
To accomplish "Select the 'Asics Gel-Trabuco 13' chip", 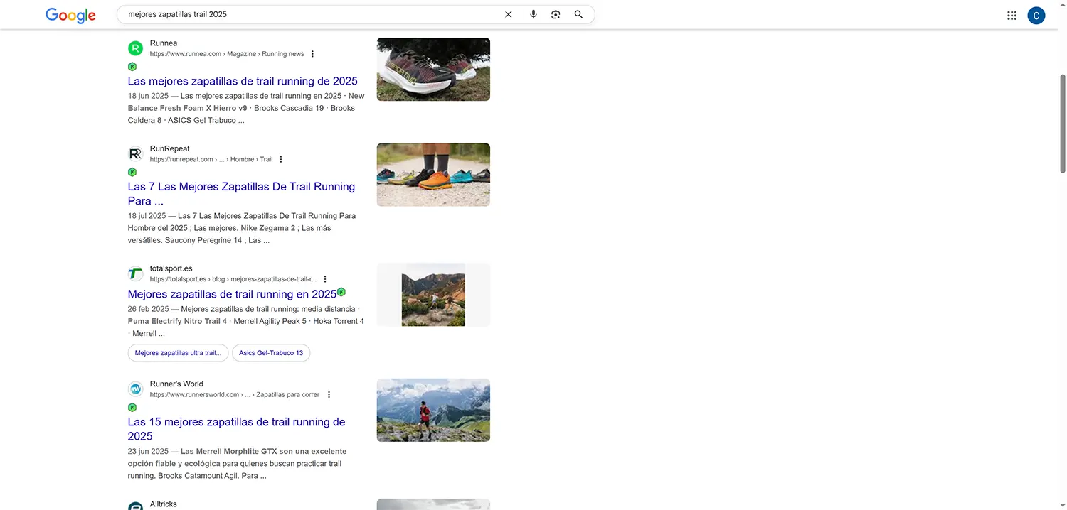I will pos(271,353).
